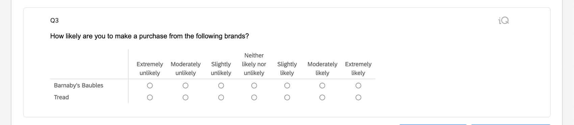Select Neither likely nor unlikely for Tread
The height and width of the screenshot is (125, 574).
point(254,98)
